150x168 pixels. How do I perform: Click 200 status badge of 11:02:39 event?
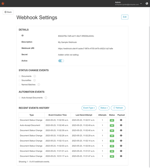tap(112, 131)
